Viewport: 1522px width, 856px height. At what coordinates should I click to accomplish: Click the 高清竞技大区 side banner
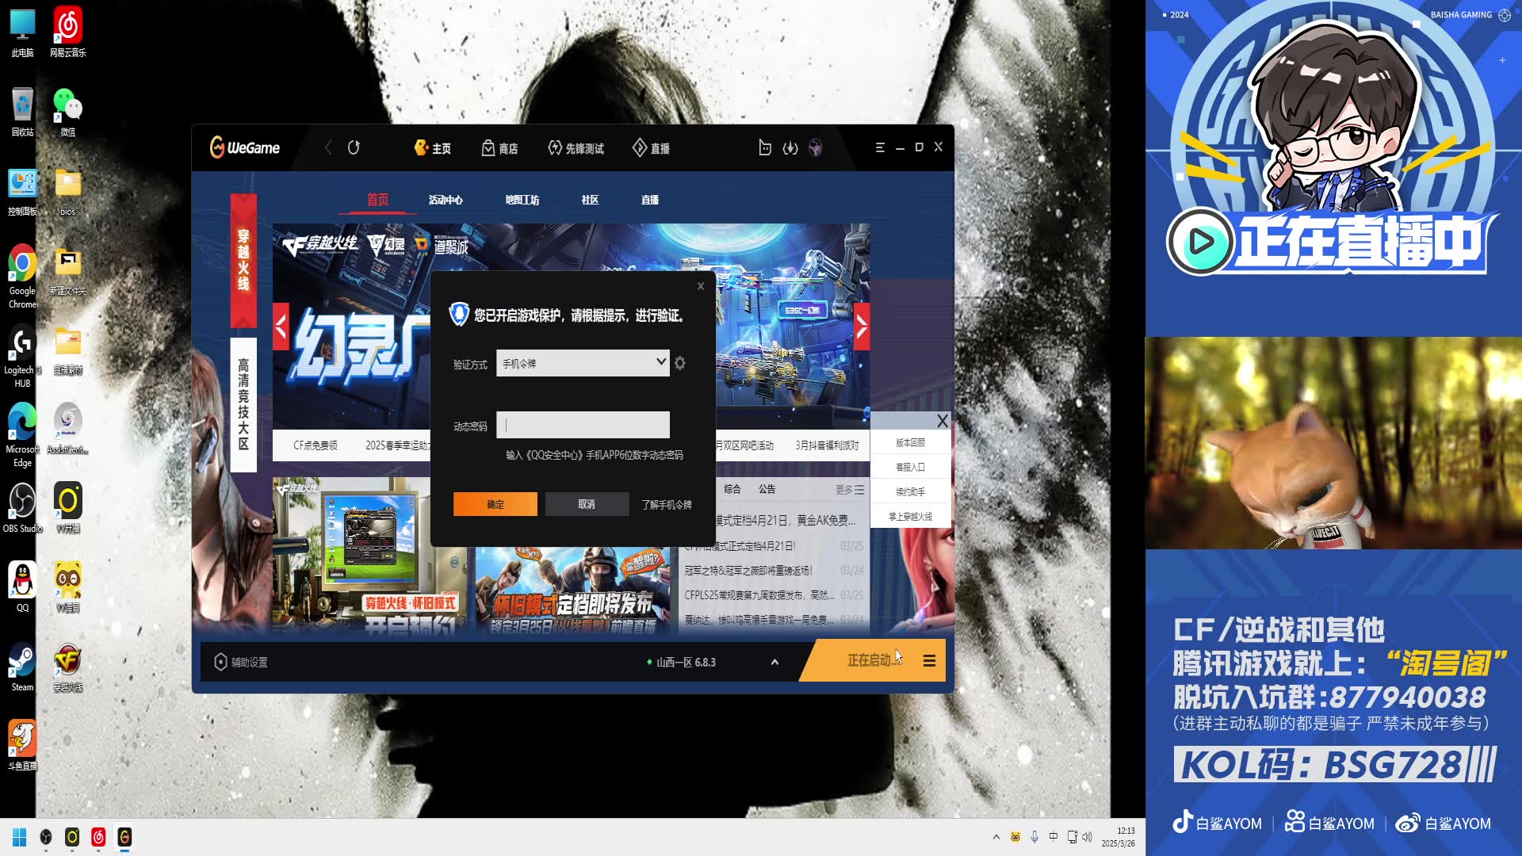click(243, 404)
